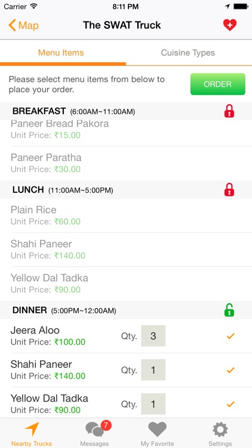Image resolution: width=252 pixels, height=448 pixels.
Task: Uncheck the dinner Shahi Paneer checkmark
Action: click(231, 370)
